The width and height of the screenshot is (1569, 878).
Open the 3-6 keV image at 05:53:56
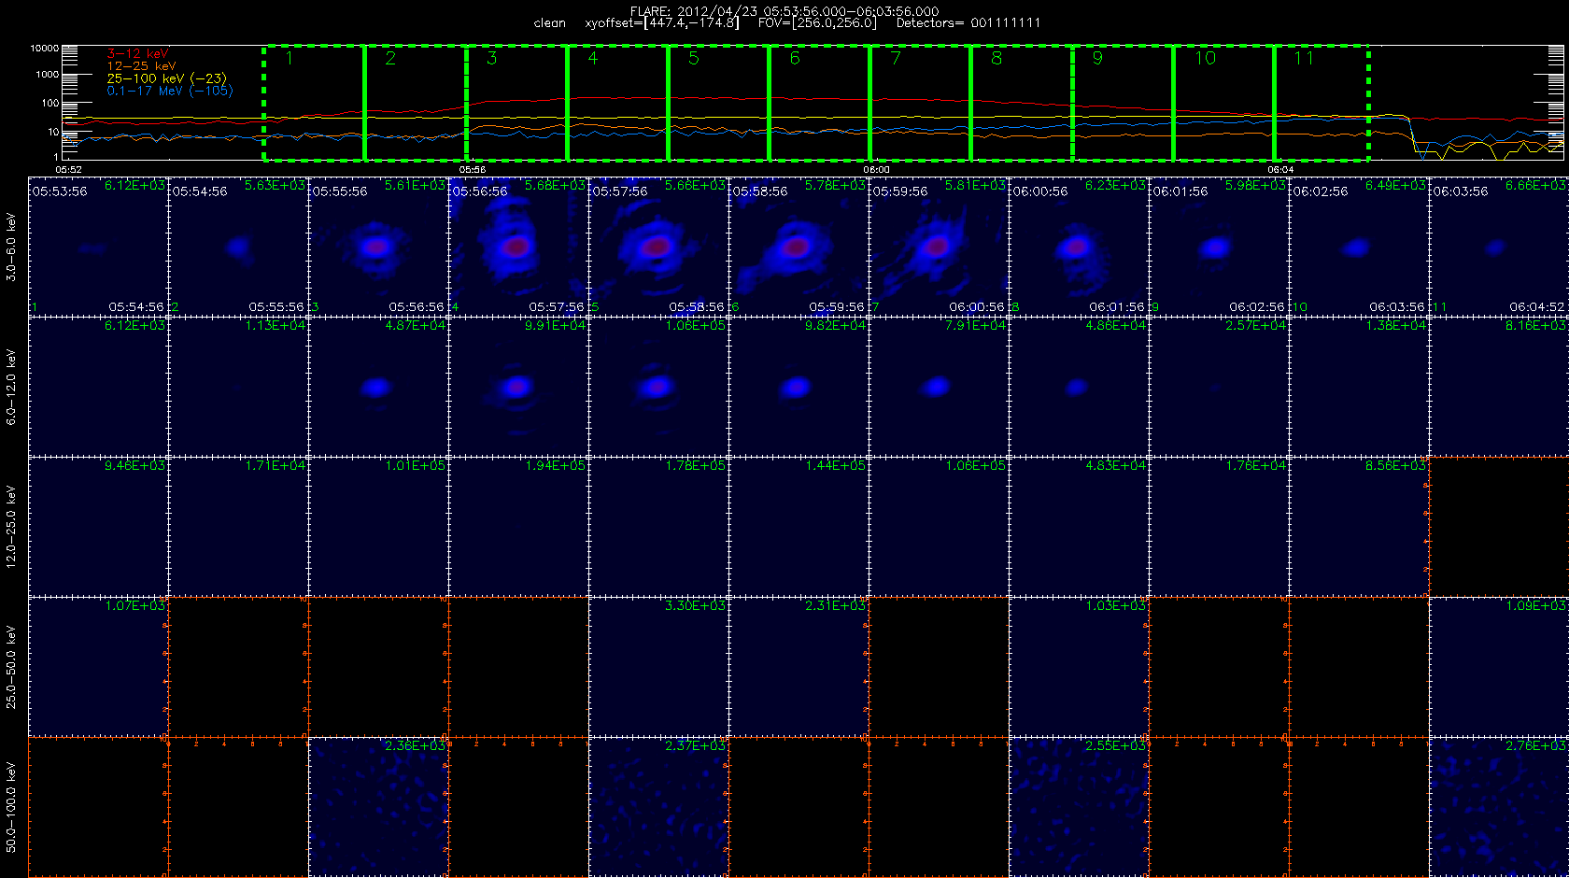[x=98, y=247]
